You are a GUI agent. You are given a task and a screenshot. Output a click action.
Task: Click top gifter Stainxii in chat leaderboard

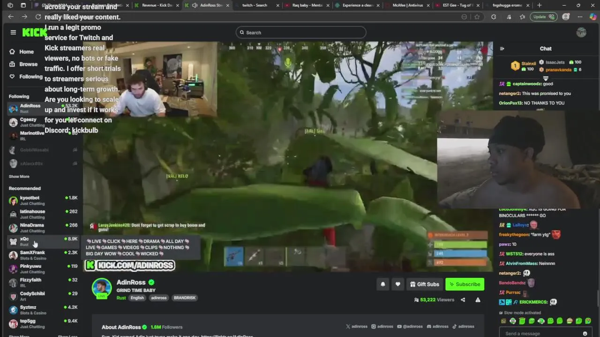pyautogui.click(x=528, y=64)
